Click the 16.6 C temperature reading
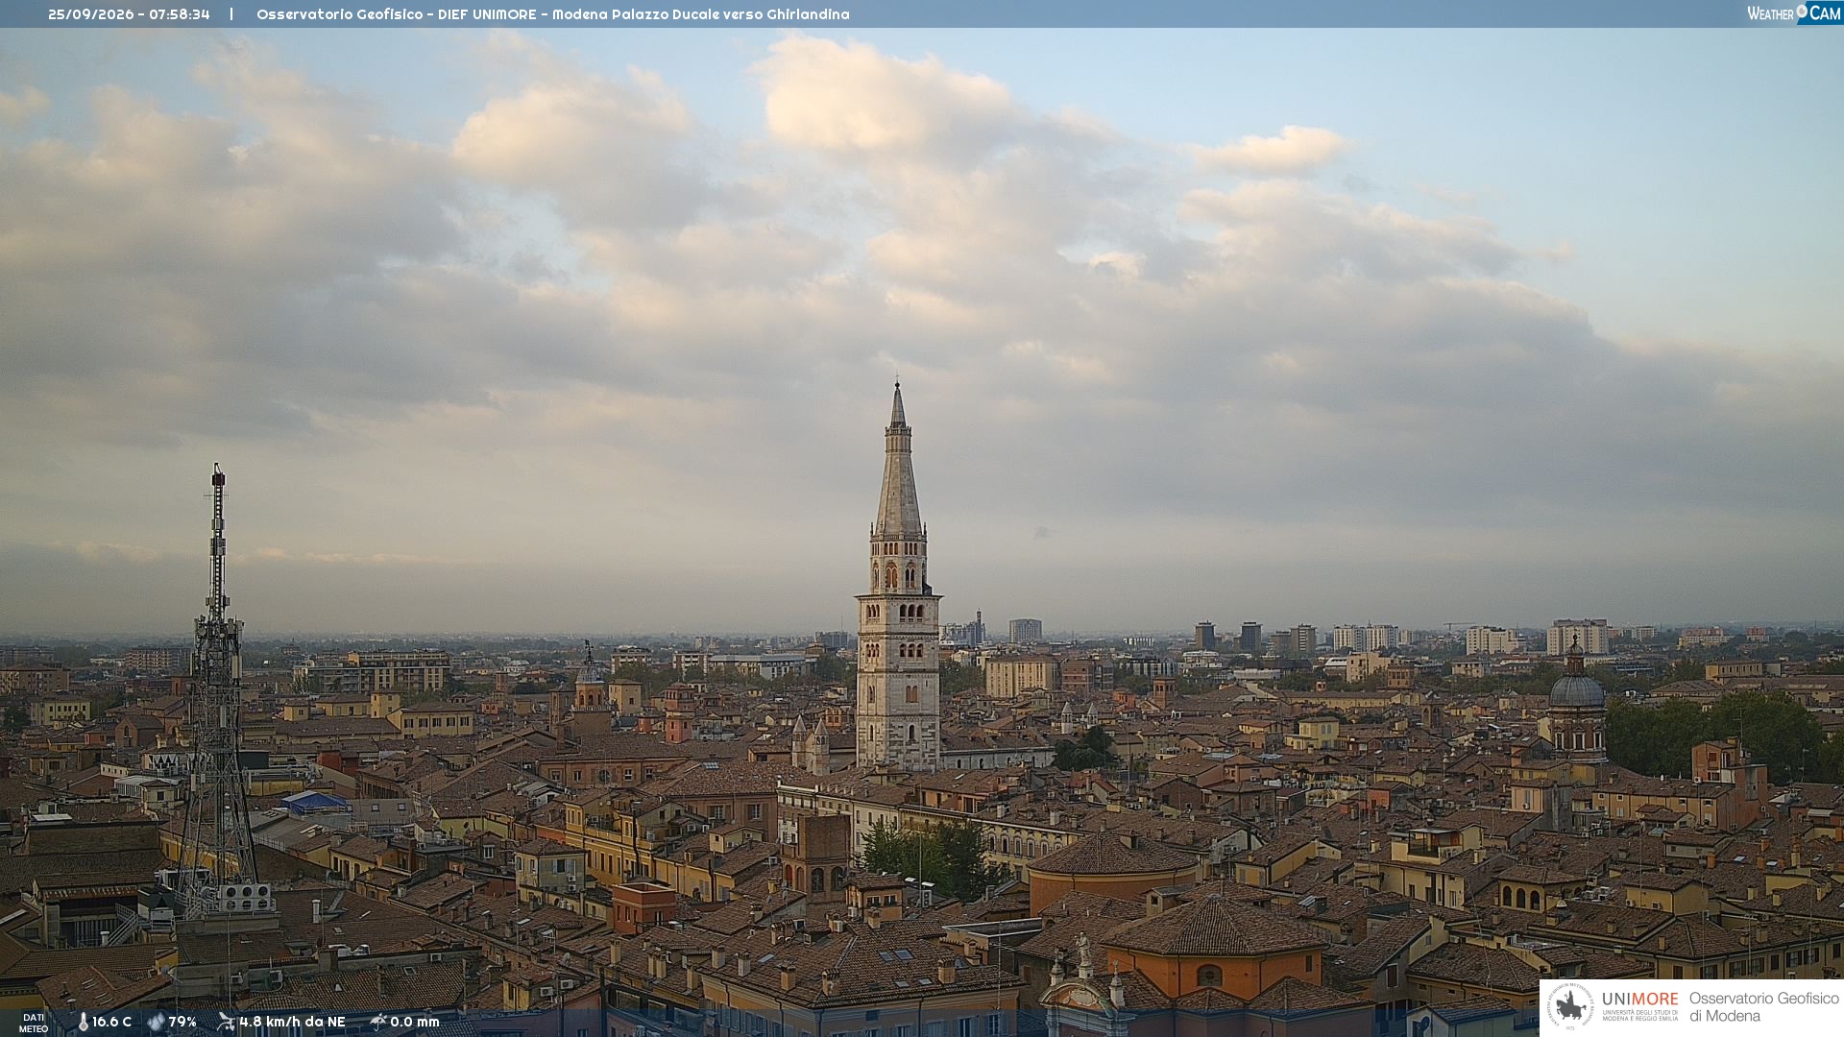 [x=112, y=1022]
